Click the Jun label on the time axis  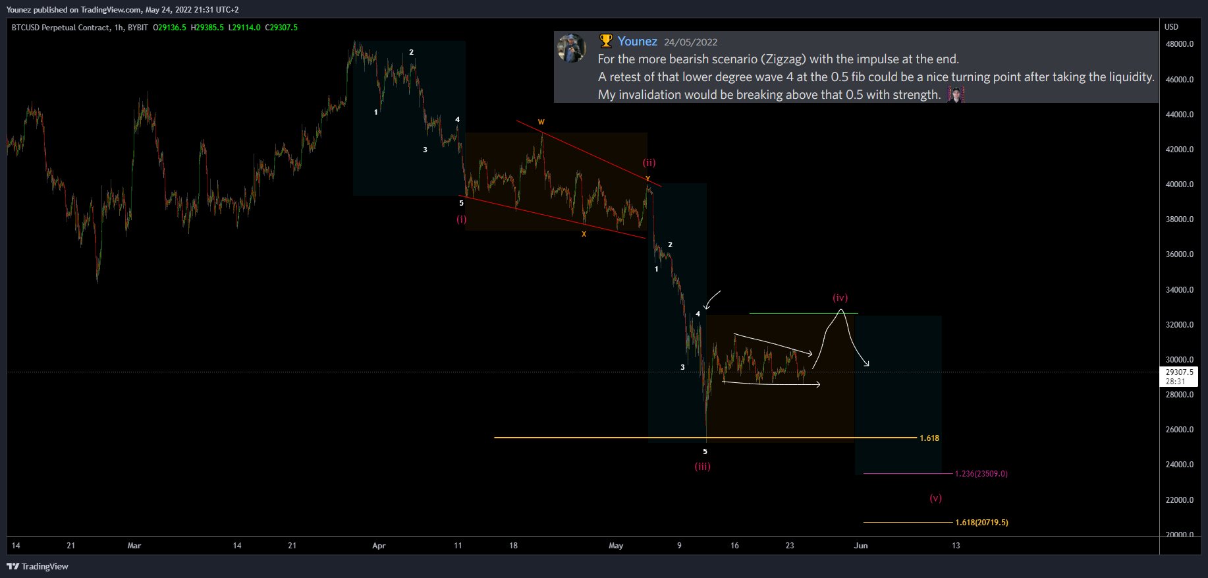pyautogui.click(x=861, y=546)
